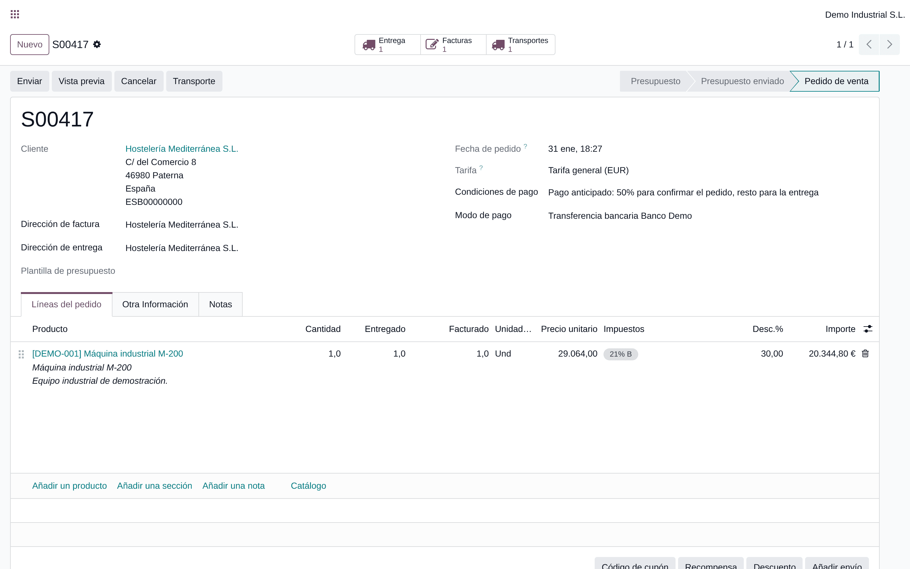Viewport: 910px width, 569px height.
Task: Delete the Máquina industrial M-200 line
Action: (865, 353)
